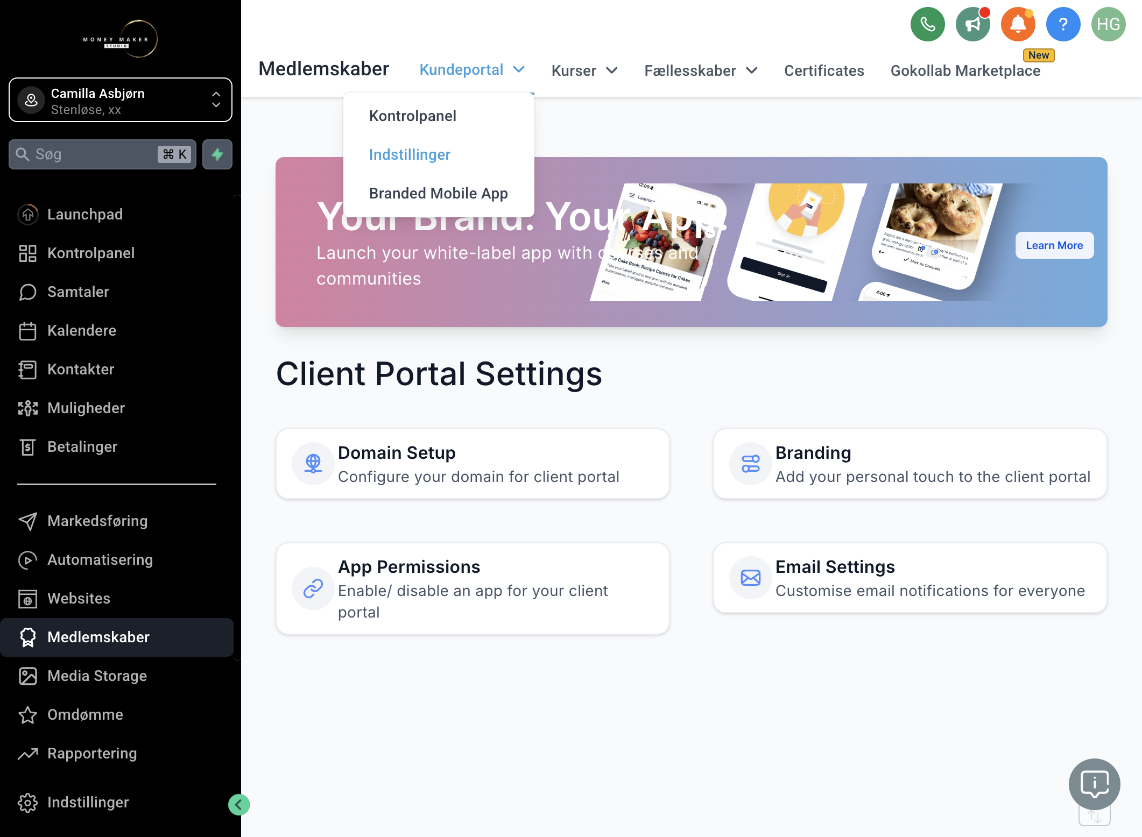Click the Medlemskaber page heading
The image size is (1142, 837).
[323, 69]
